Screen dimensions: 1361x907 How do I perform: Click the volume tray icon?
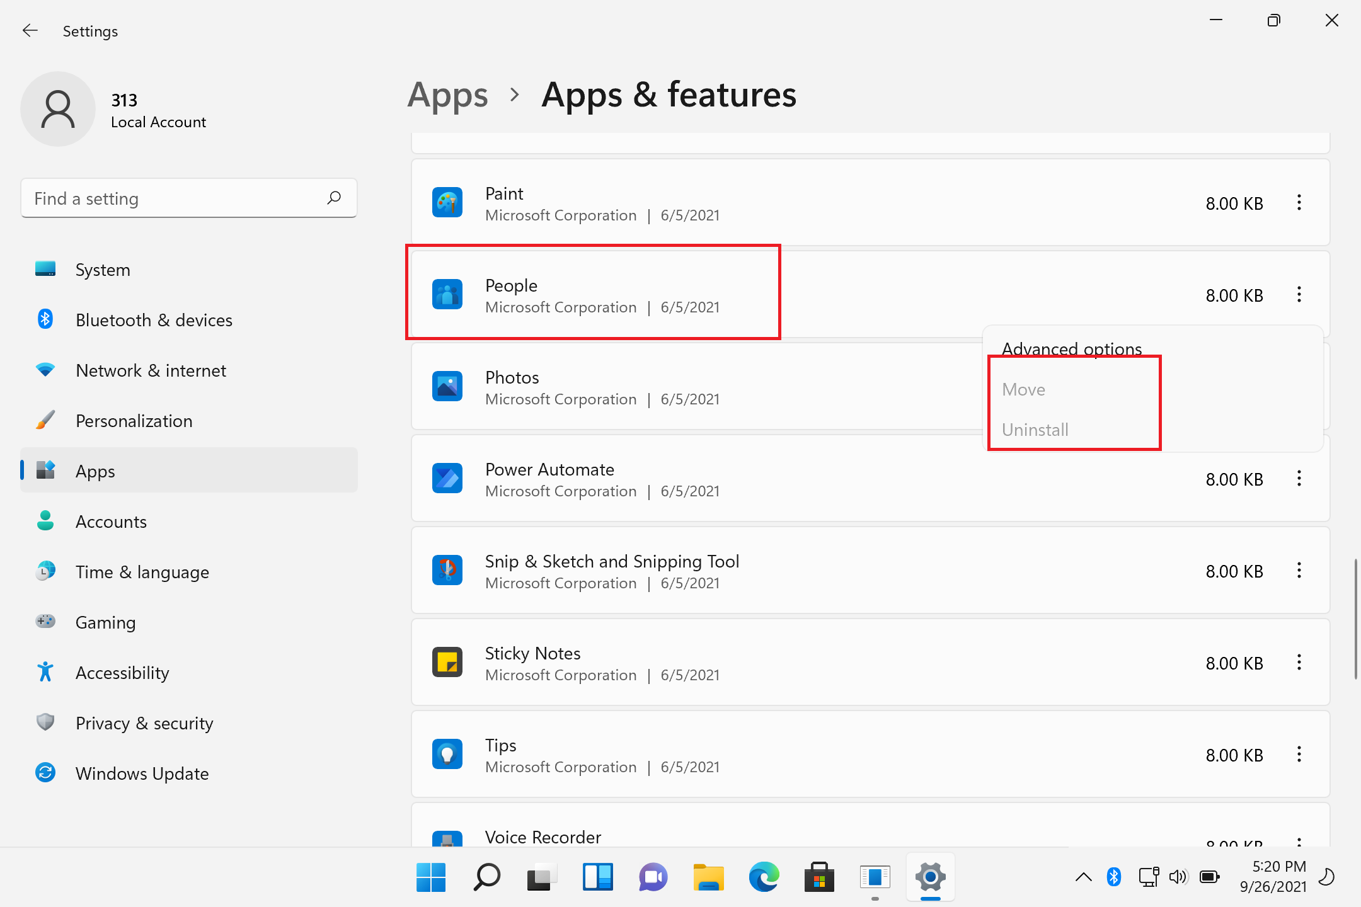pyautogui.click(x=1178, y=877)
